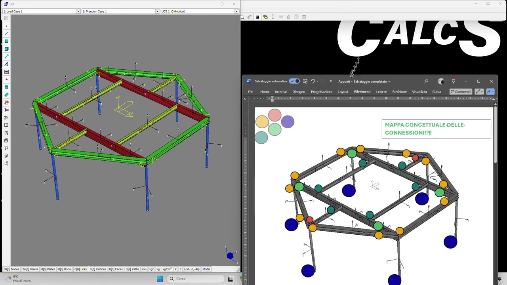Select the brick cube element tool

click(6, 49)
